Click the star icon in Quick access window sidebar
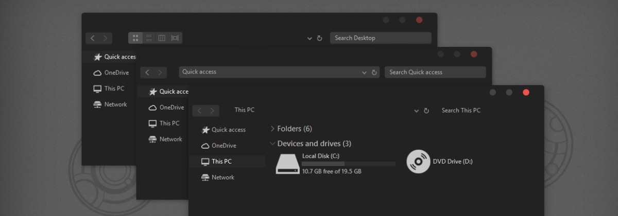The image size is (618, 216). coord(152,92)
